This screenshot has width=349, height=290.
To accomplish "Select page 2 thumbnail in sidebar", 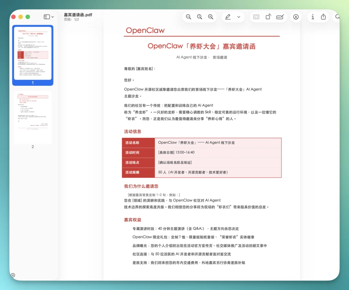I will pos(33,117).
